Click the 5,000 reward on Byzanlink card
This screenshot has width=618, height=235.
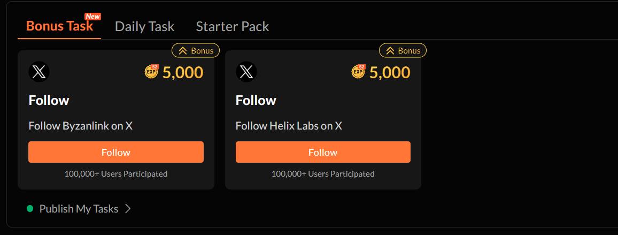click(183, 72)
